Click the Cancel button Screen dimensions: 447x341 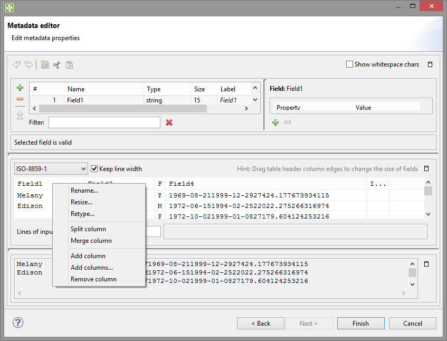tap(413, 324)
